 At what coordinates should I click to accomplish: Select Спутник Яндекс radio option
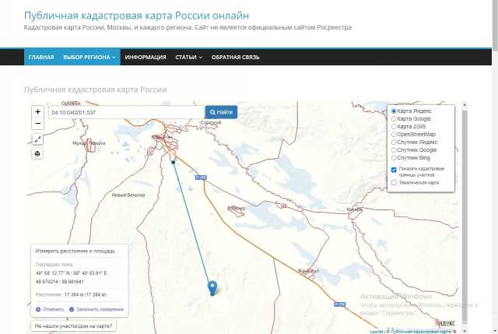coord(394,142)
